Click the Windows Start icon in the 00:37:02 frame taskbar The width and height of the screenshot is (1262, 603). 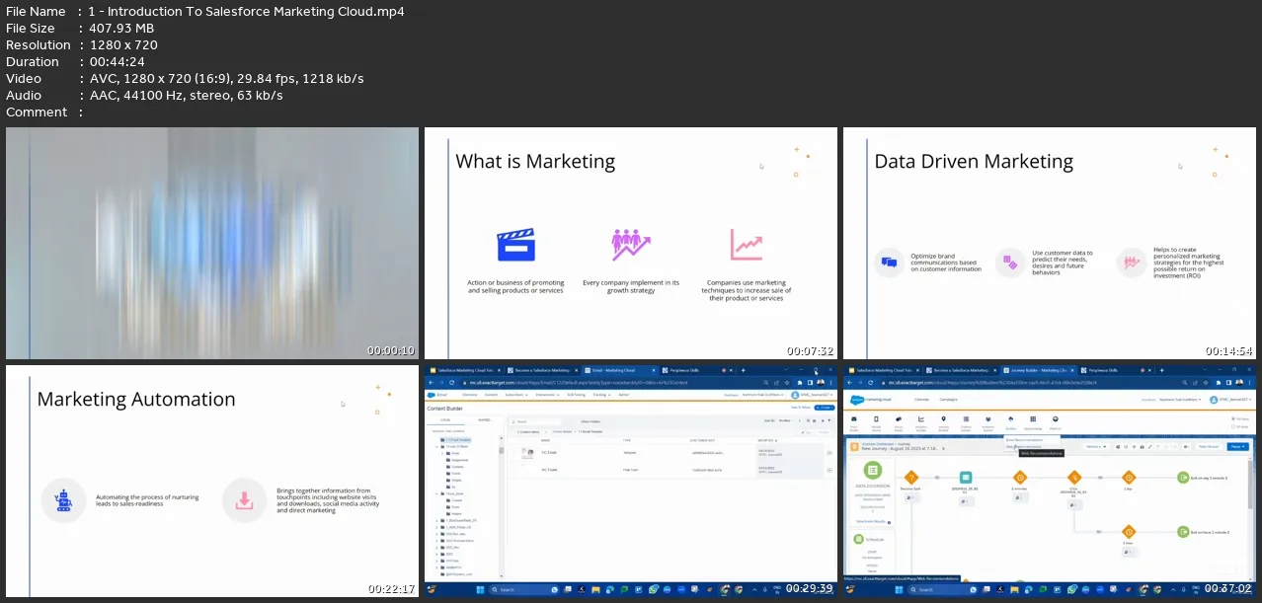899,589
